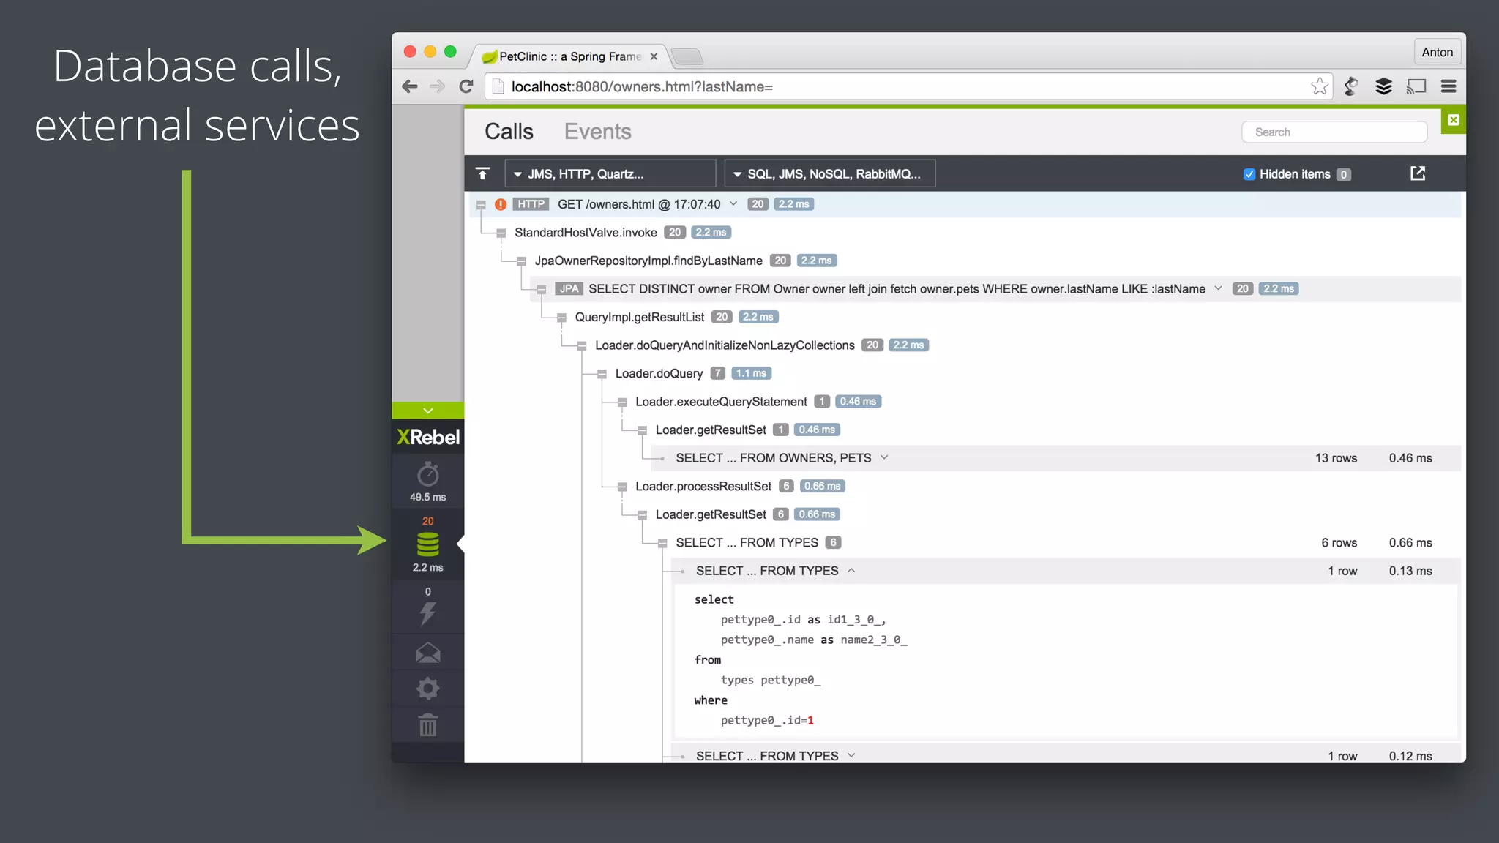Open the SQL, JMS, NoSQL, RabbitMQ dropdown
The height and width of the screenshot is (843, 1499).
tap(829, 173)
